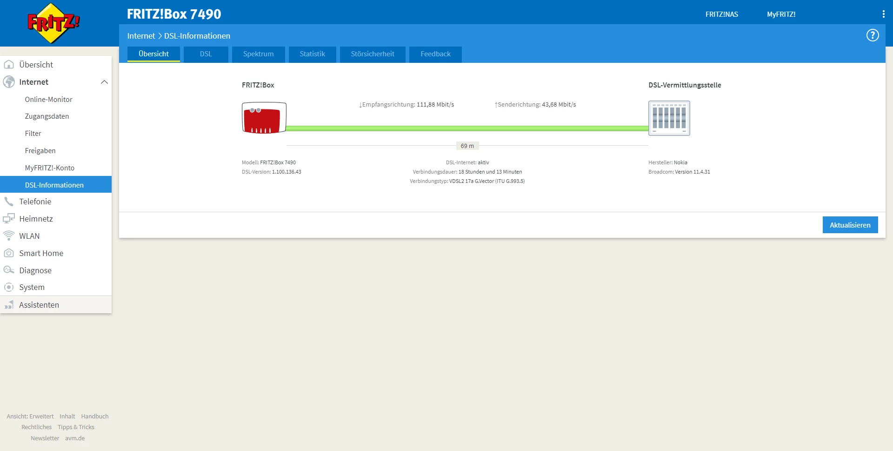Open the three-dot options menu
893x451 pixels.
[883, 14]
